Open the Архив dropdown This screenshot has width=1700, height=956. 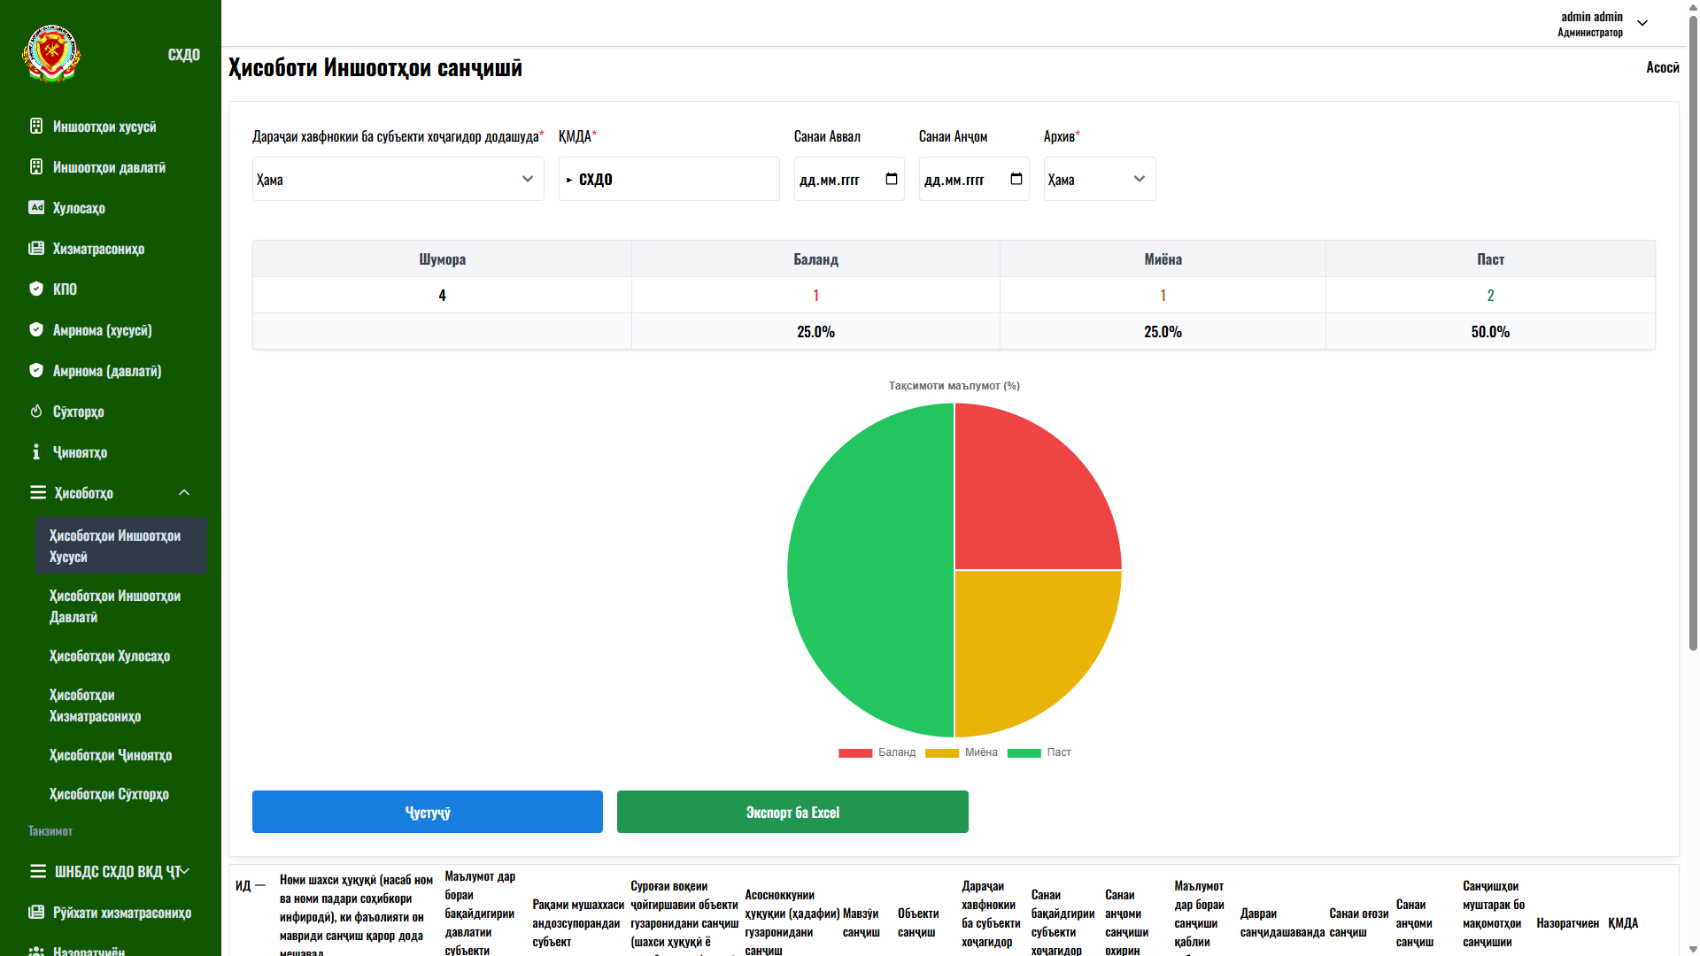[x=1100, y=179]
